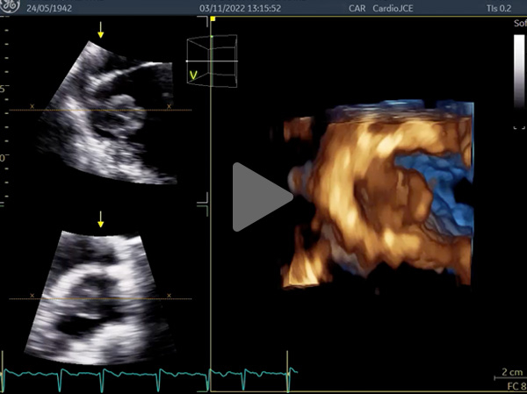Select the small yellow square marker at top
The image size is (527, 394).
(x=212, y=18)
